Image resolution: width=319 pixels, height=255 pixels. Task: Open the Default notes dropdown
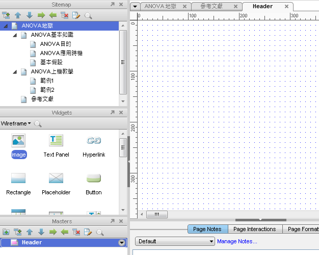[175, 241]
